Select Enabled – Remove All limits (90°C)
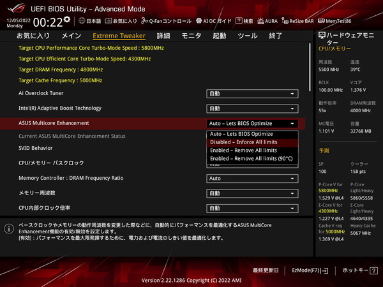The height and width of the screenshot is (287, 383). point(252,159)
